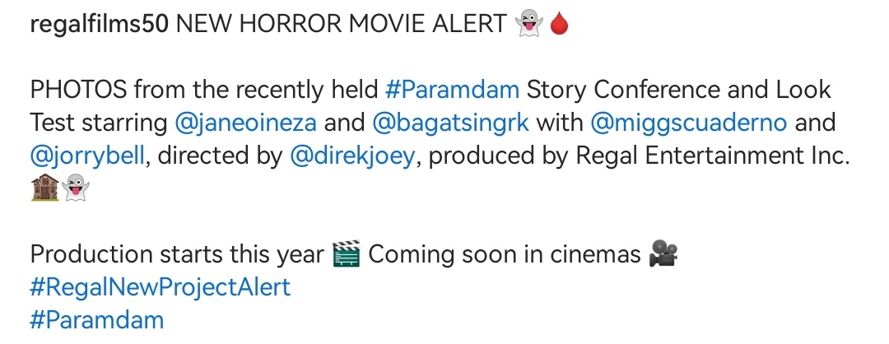Viewport: 889px width, 344px height.
Task: Click the movie camera emoji
Action: [x=663, y=253]
